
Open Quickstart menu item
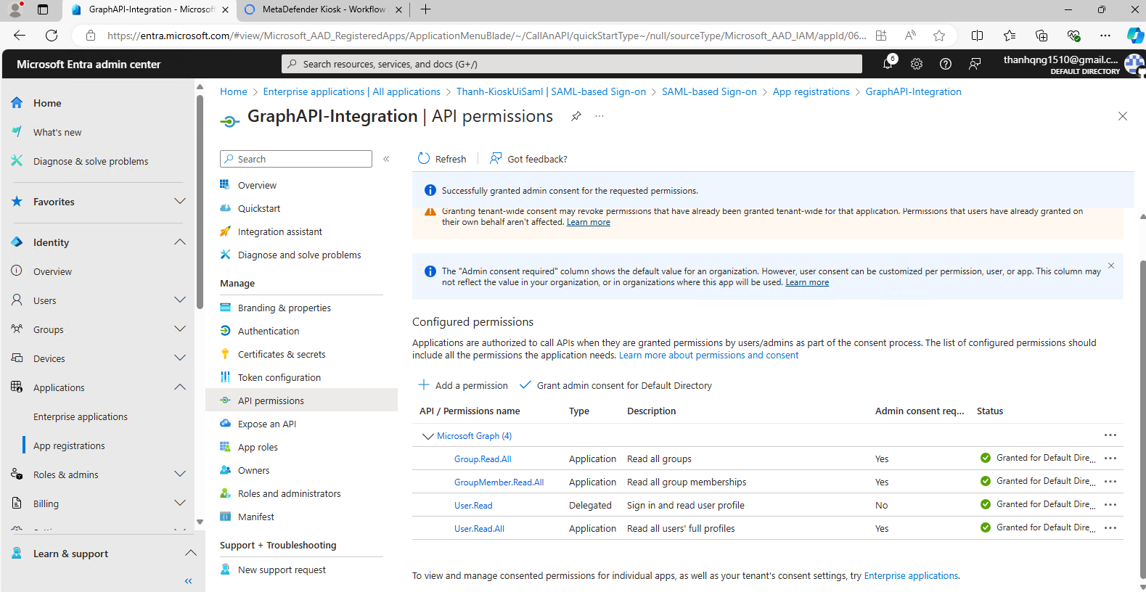coord(259,208)
